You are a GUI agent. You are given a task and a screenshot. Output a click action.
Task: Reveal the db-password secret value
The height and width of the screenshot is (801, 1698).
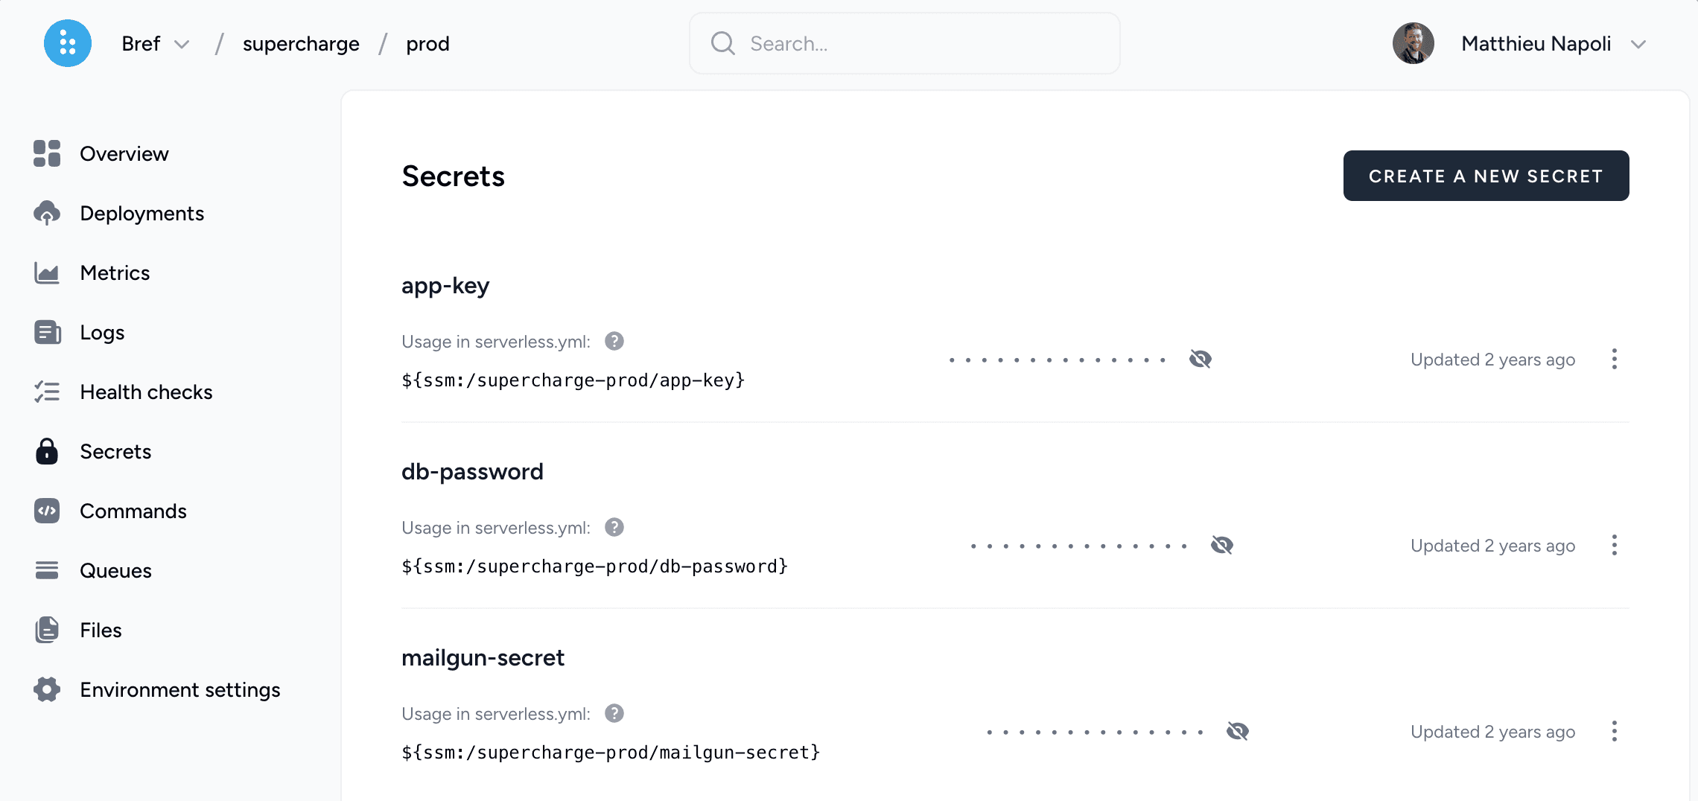click(1221, 546)
